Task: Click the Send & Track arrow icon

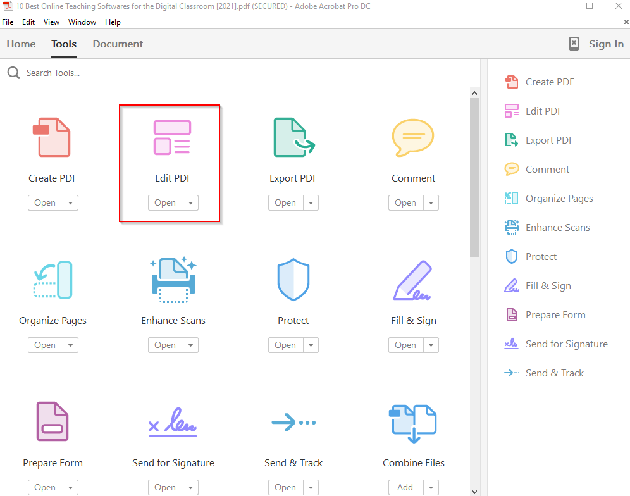Action: point(293,422)
